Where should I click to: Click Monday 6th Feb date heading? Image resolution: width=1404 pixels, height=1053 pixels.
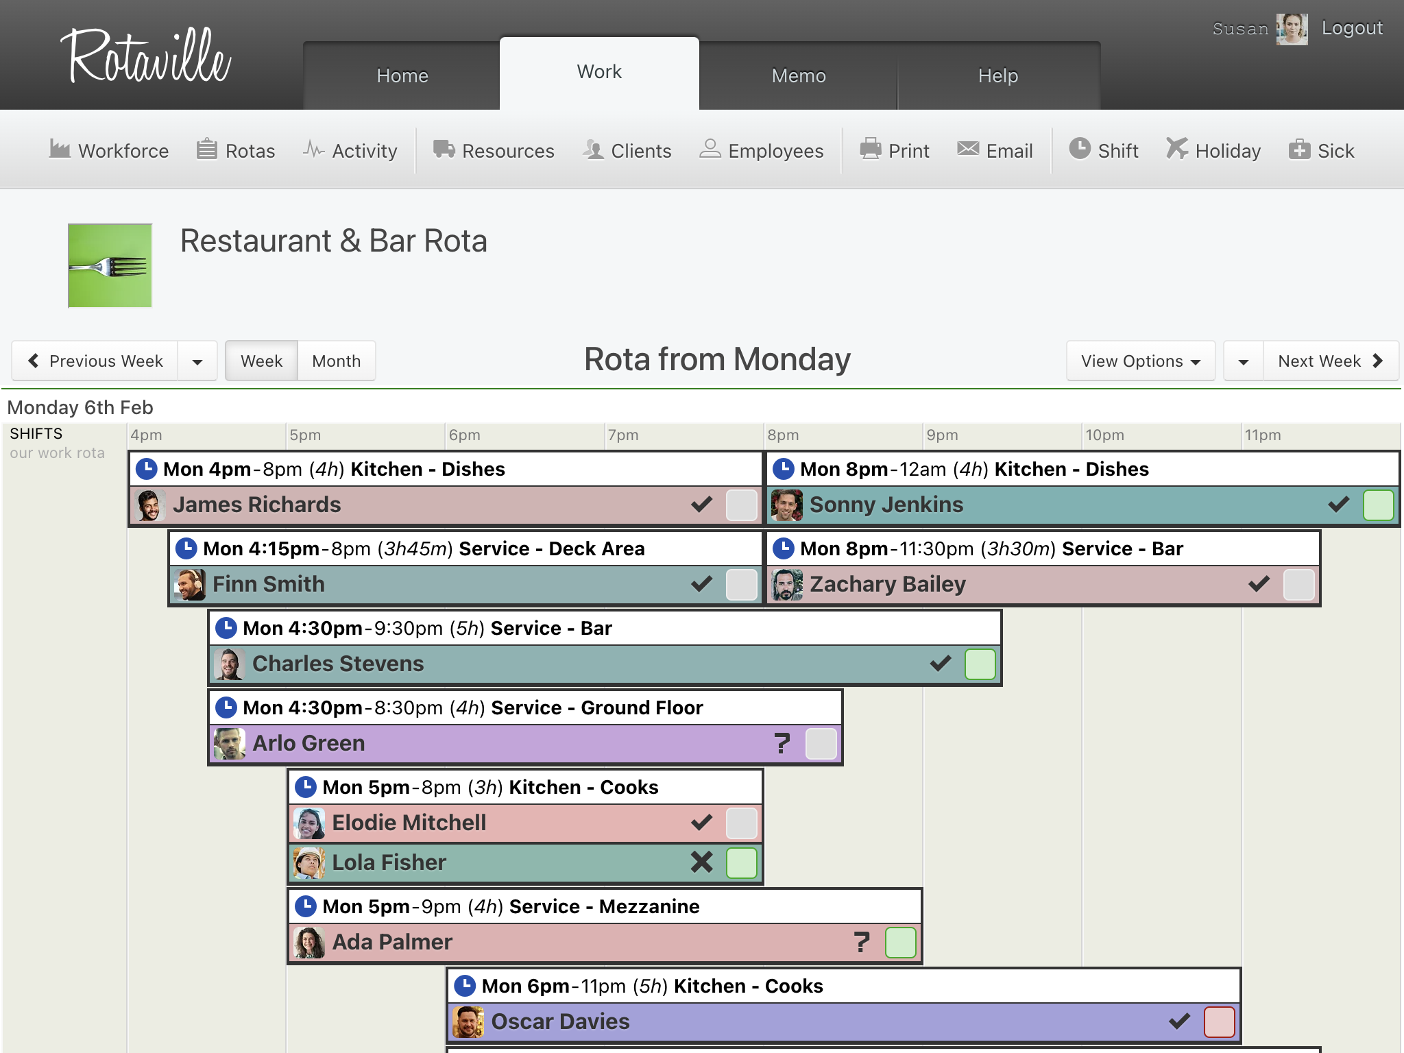[80, 407]
